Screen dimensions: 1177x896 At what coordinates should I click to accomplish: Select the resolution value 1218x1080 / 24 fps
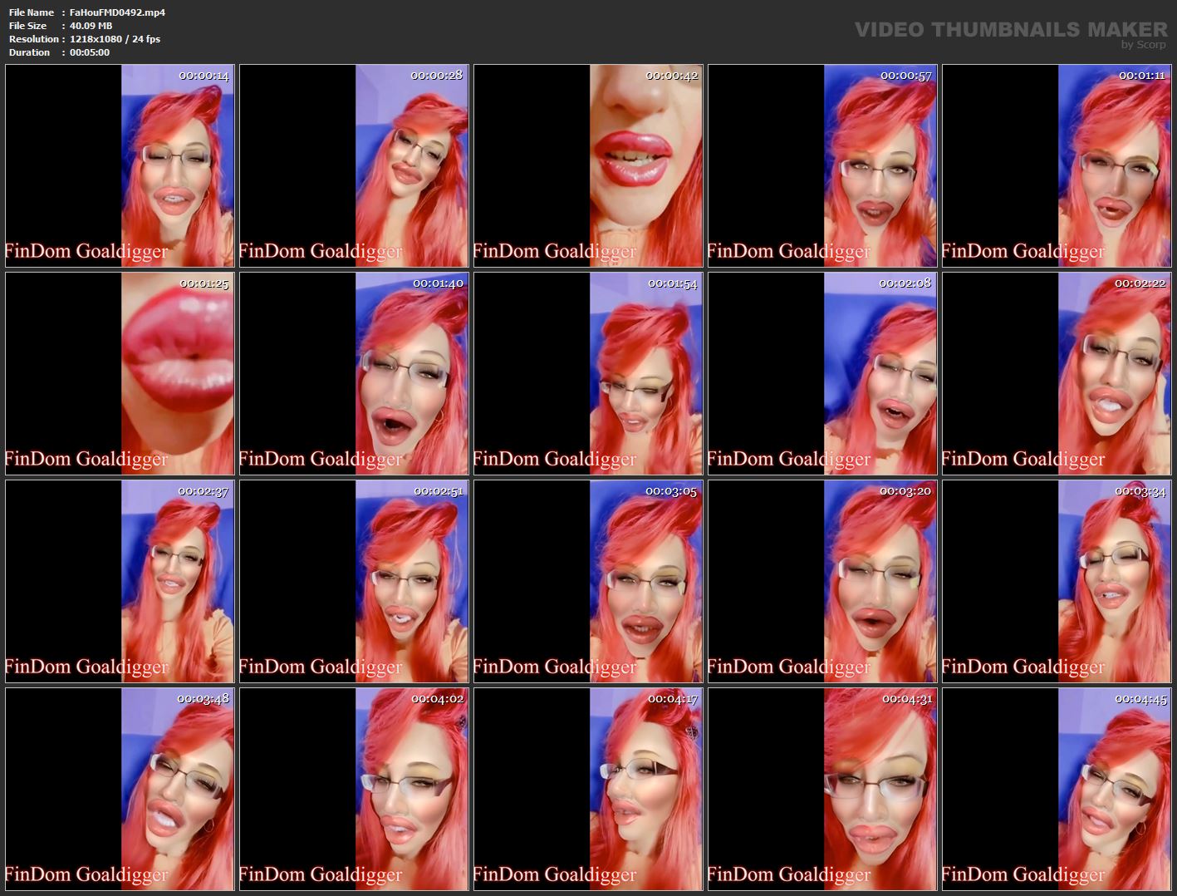115,39
